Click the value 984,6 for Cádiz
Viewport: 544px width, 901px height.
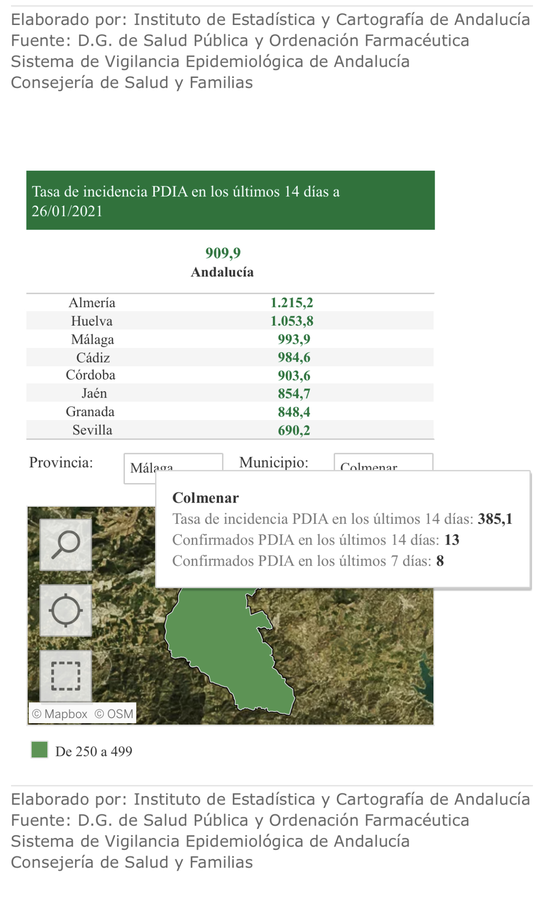294,358
